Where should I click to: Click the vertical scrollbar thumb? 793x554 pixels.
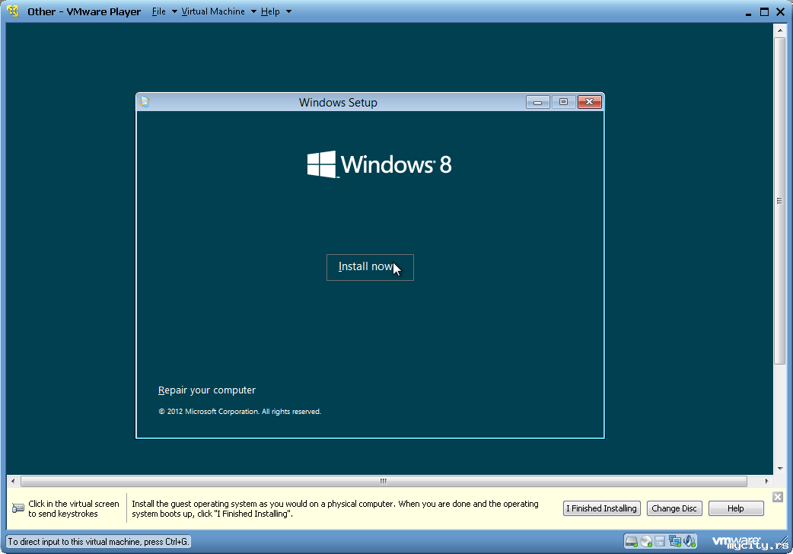(779, 200)
